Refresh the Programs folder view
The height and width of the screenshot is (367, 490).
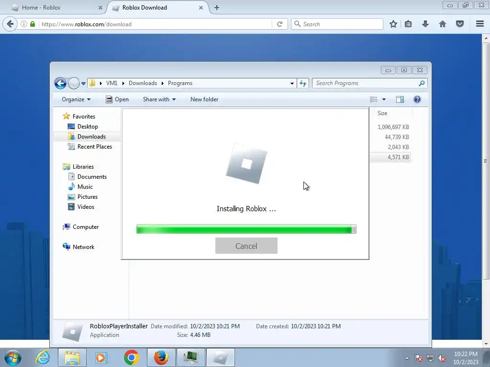pos(303,83)
